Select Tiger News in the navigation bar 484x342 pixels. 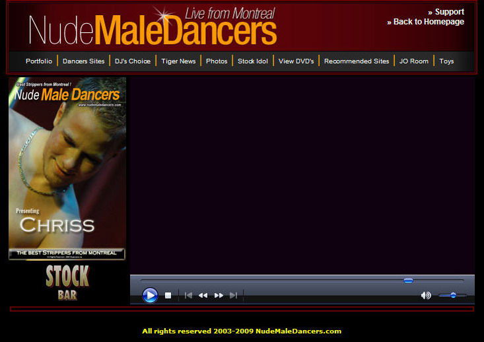pyautogui.click(x=178, y=61)
